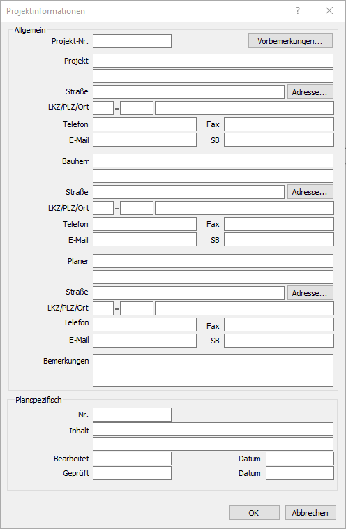Click the Bemerkungen text area
Screen dimensions: 346x529
[213, 370]
